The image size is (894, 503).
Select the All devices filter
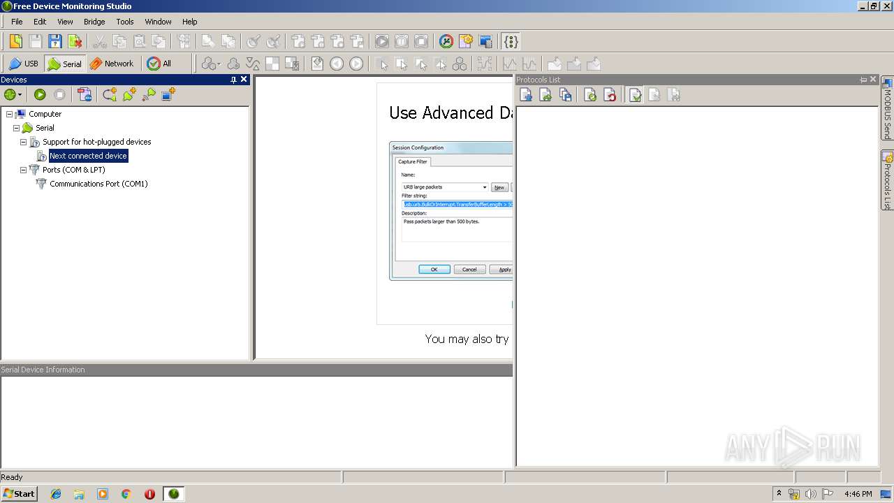[159, 64]
